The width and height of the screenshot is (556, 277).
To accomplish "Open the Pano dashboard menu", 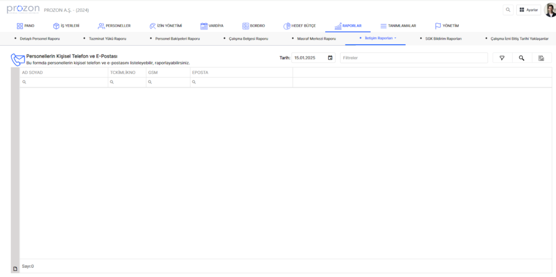I will (x=26, y=26).
